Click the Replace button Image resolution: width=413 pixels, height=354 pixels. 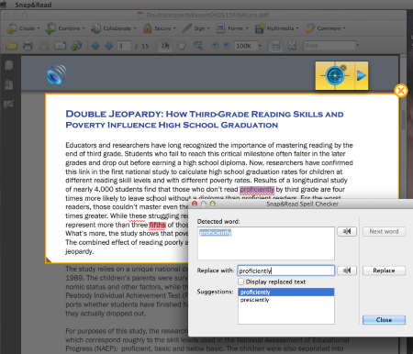coord(384,271)
